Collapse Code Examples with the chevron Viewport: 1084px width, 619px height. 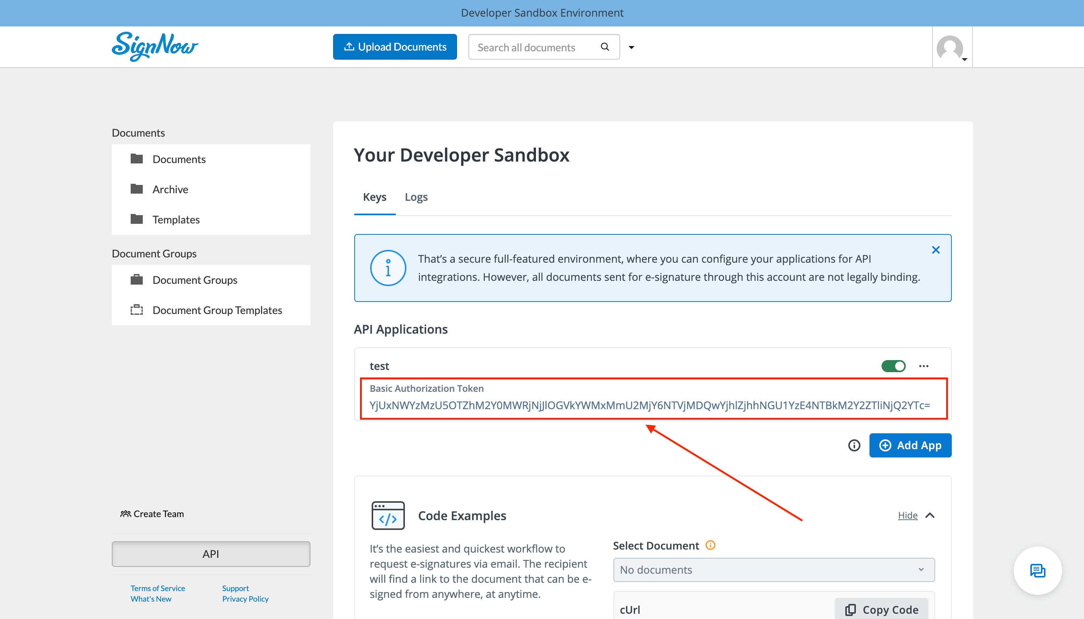click(930, 515)
